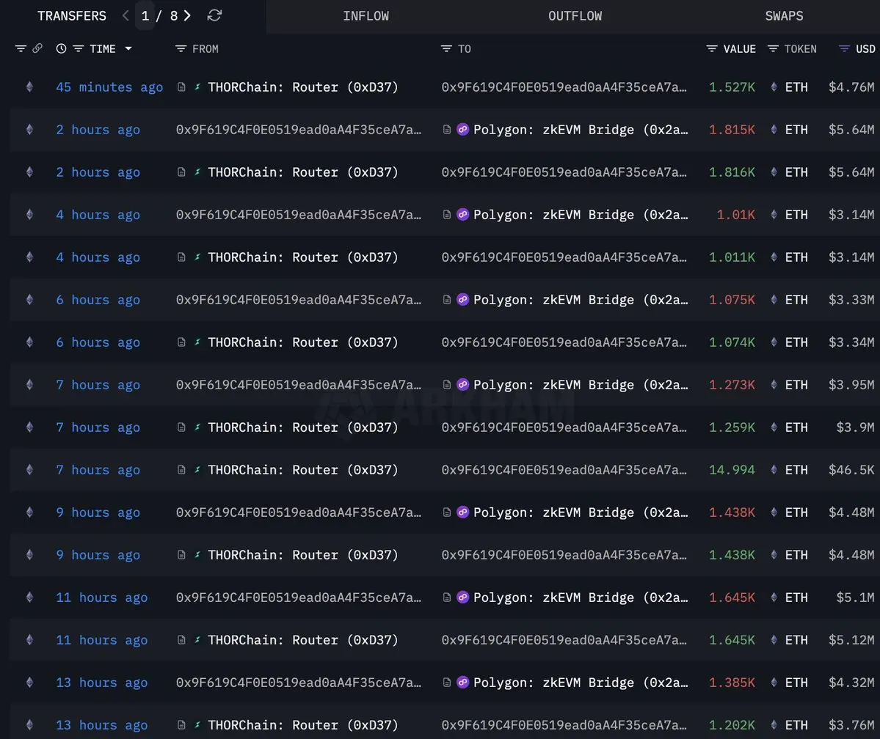Click Polygon logo in 1.815K row

pyautogui.click(x=462, y=130)
